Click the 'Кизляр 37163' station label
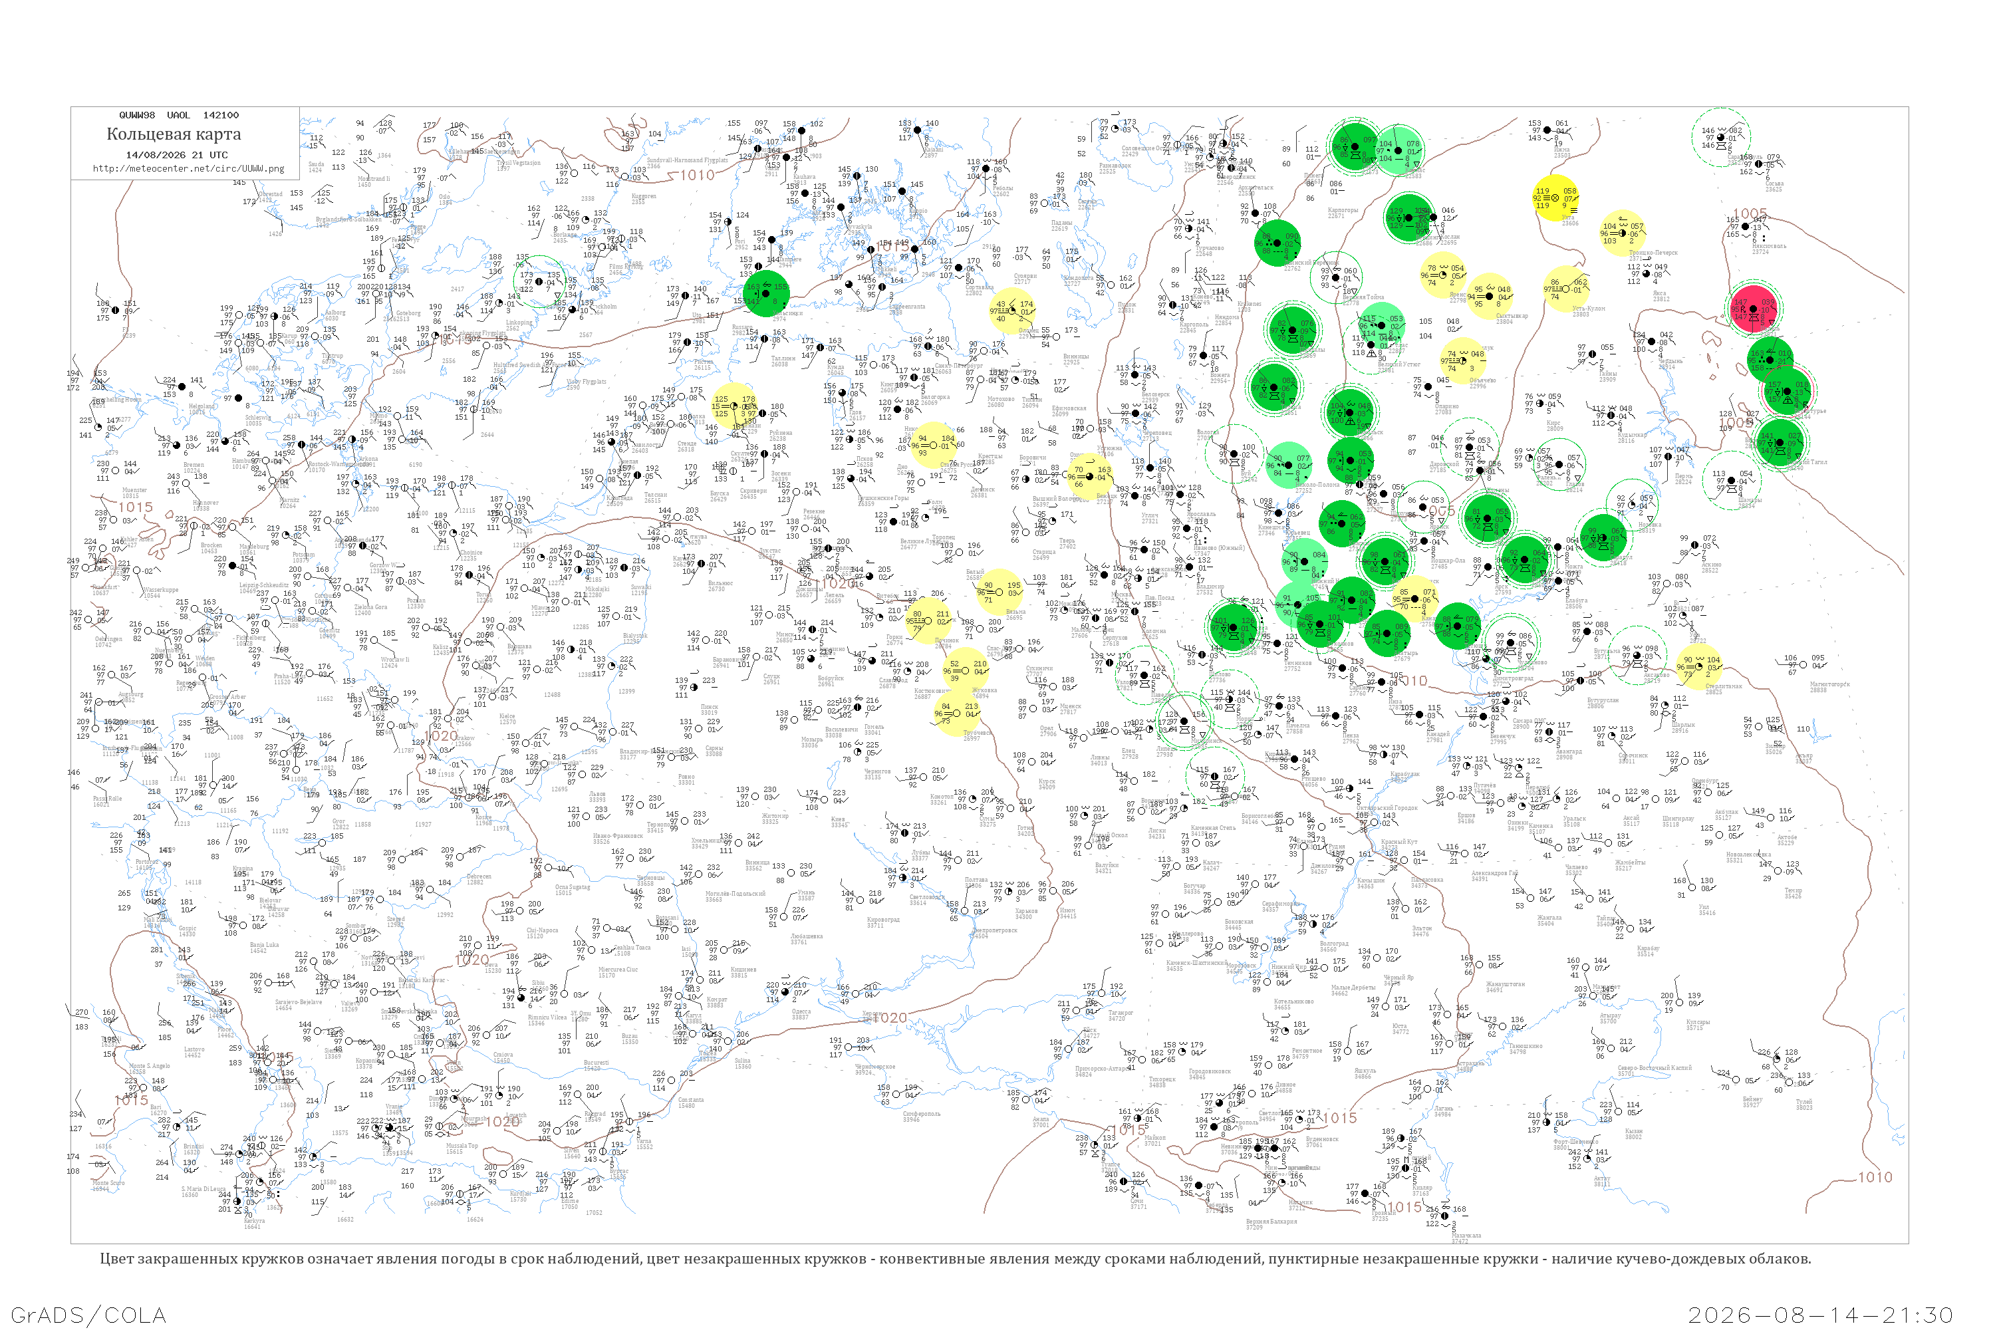Image resolution: width=1995 pixels, height=1330 pixels. (1422, 1191)
